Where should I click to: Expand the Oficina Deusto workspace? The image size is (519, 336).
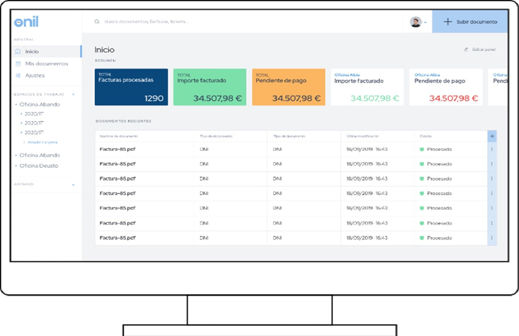(16, 166)
